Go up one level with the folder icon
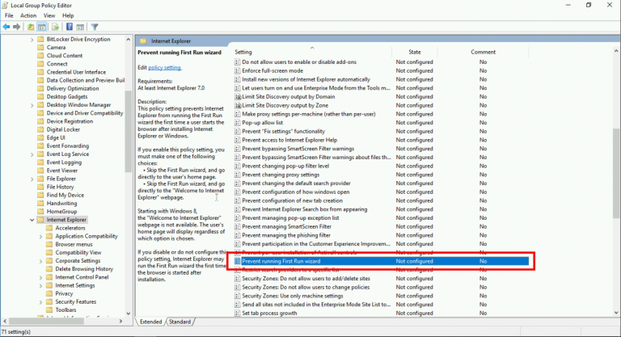This screenshot has width=621, height=337. coord(31,27)
